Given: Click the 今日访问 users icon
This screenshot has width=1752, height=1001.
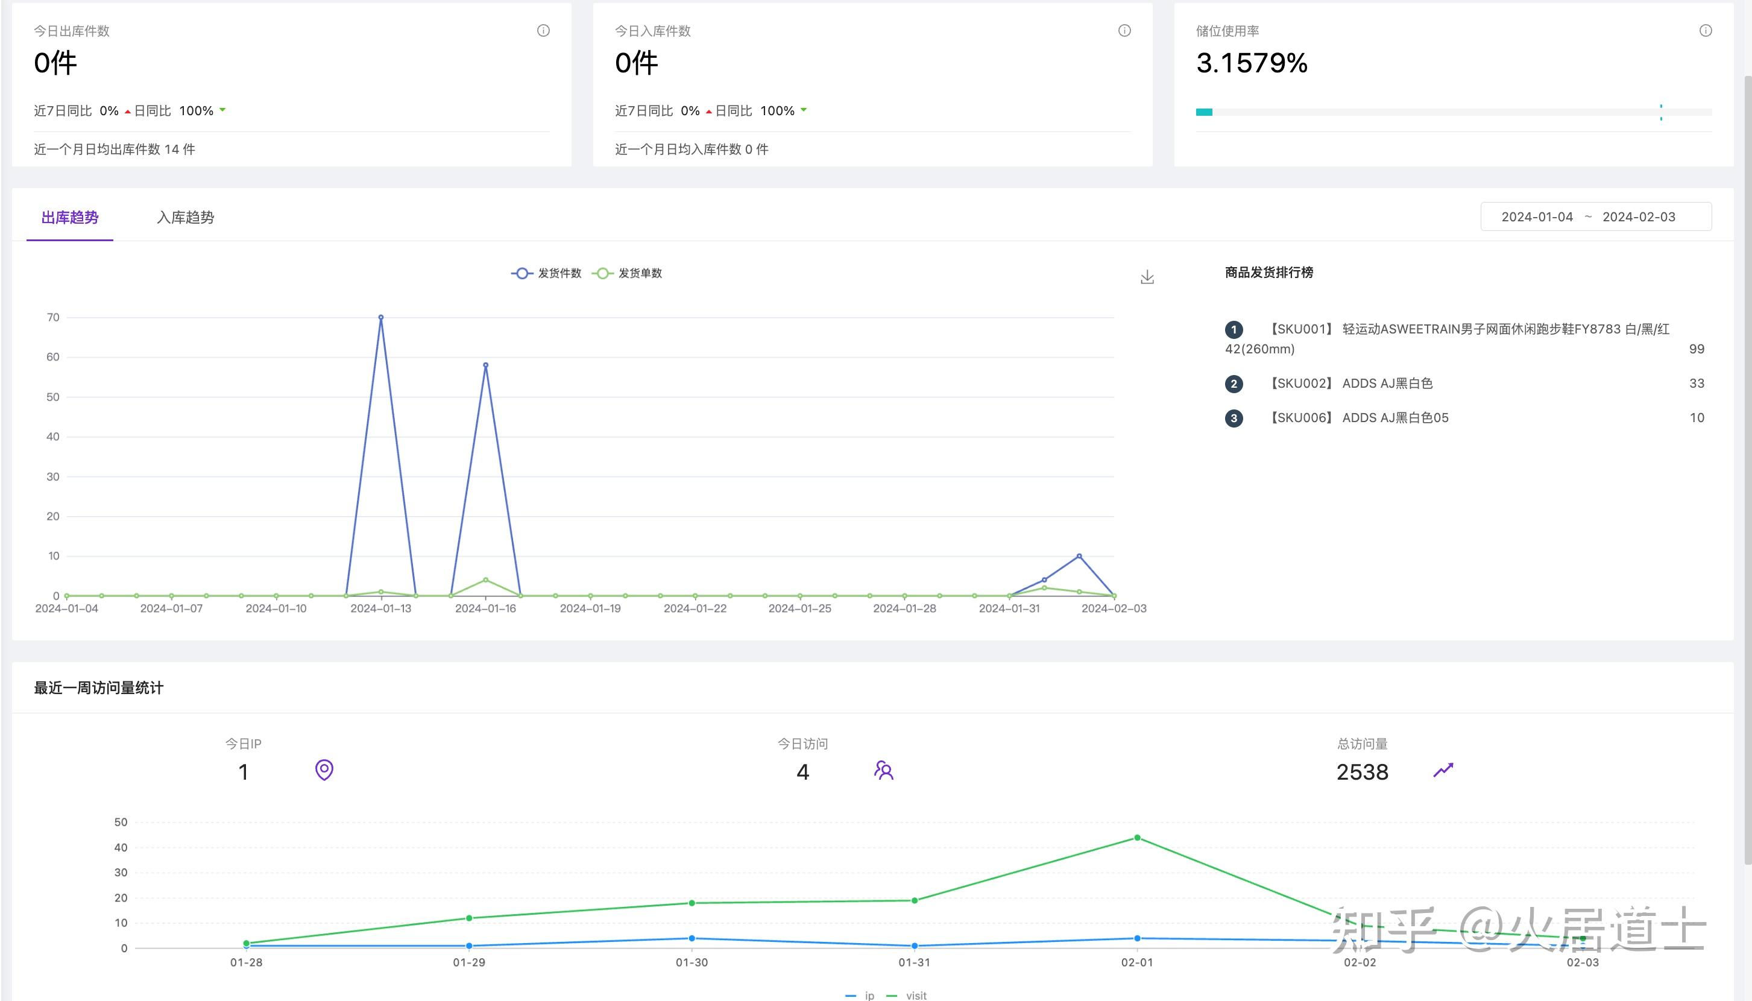Looking at the screenshot, I should [884, 770].
